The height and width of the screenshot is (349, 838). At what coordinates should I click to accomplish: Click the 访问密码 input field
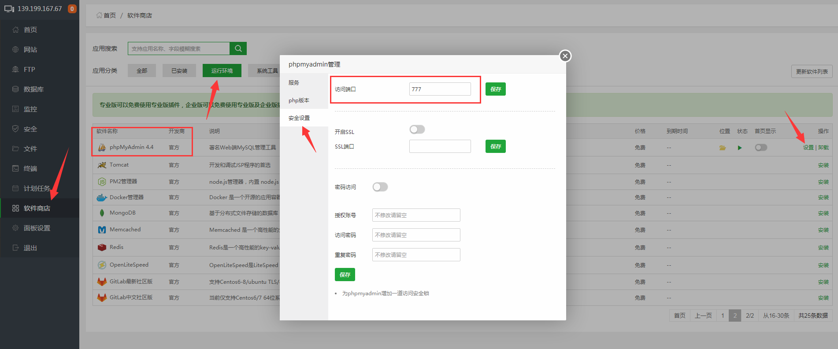[x=416, y=235]
